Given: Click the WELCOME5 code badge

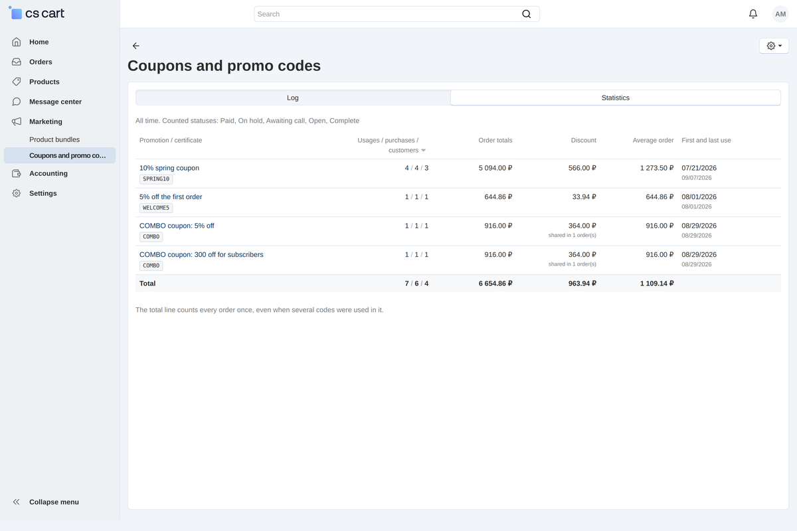Looking at the screenshot, I should pyautogui.click(x=156, y=208).
